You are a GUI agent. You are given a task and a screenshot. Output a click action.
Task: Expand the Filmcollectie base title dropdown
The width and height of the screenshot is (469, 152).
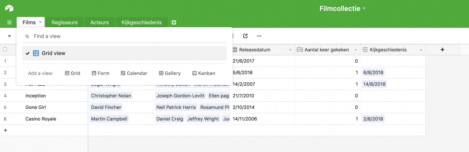364,8
